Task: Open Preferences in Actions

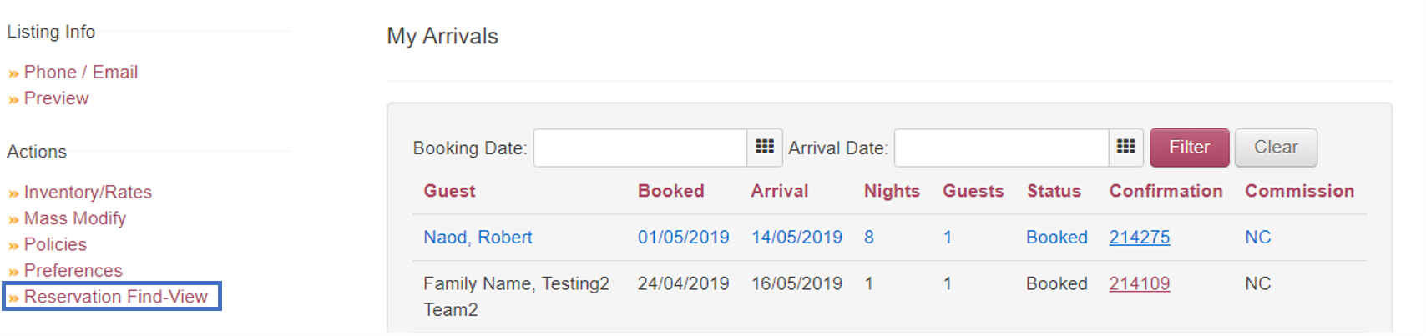Action: tap(73, 271)
